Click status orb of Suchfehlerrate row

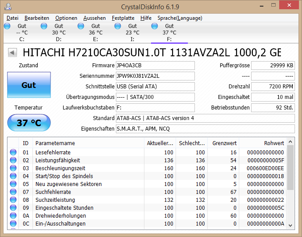pos(13,192)
